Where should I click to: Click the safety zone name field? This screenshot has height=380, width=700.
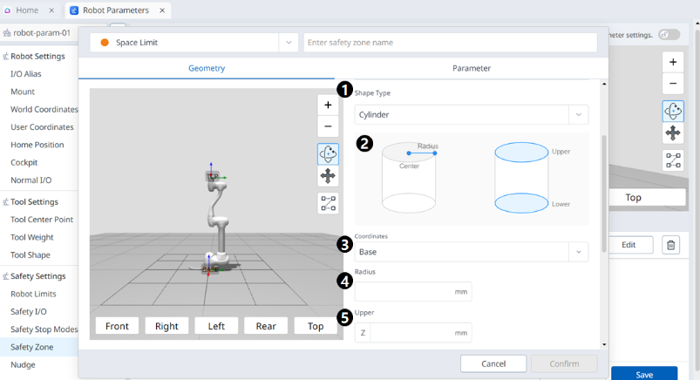click(450, 43)
